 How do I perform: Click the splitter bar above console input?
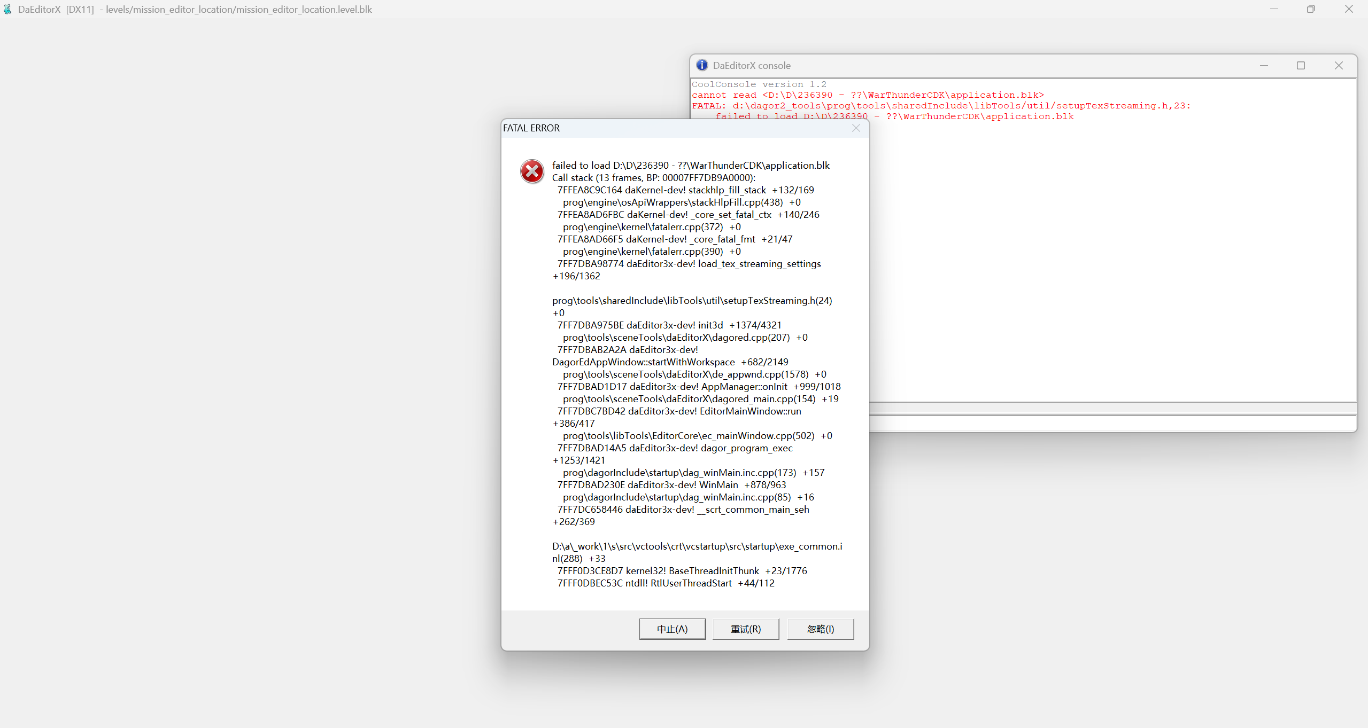(1112, 409)
